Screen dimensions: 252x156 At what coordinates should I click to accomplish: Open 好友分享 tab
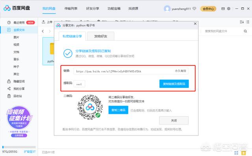[x=93, y=9]
